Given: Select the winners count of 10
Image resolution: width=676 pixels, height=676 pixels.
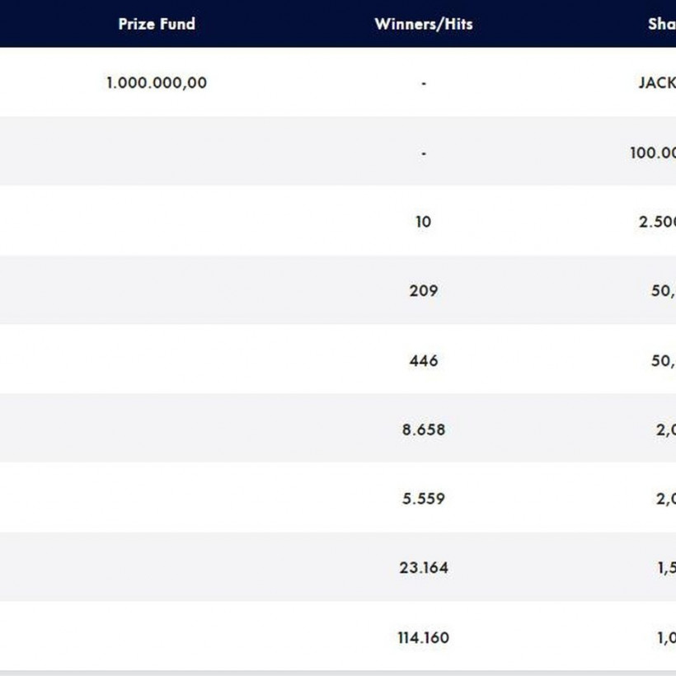Looking at the screenshot, I should [x=424, y=222].
